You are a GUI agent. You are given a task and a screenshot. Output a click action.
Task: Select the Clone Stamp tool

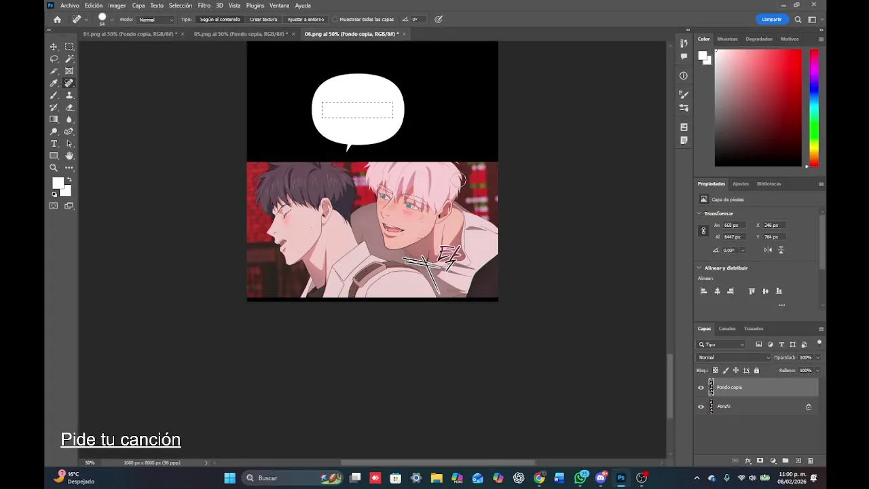69,95
